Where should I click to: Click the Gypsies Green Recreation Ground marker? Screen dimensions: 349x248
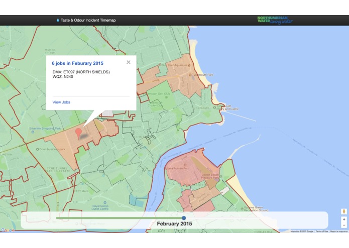point(242,209)
